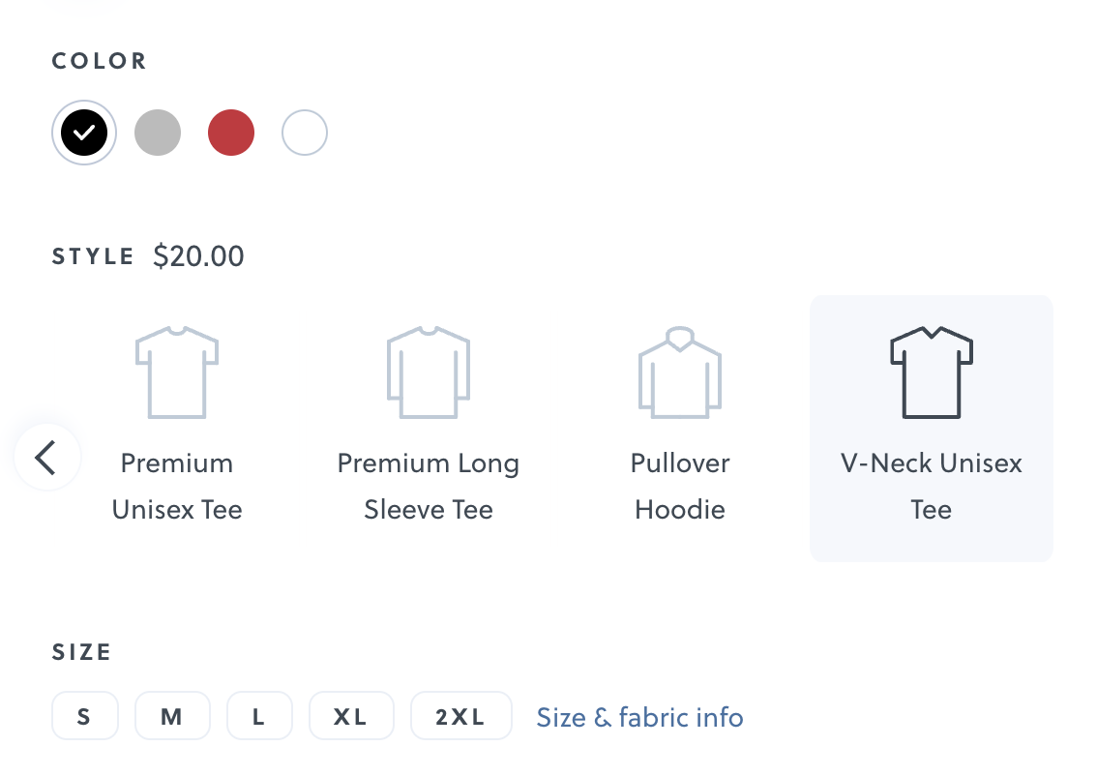Select the "Premium Unisex Tee" style label
Screen dimensions: 1097x776
[x=177, y=486]
